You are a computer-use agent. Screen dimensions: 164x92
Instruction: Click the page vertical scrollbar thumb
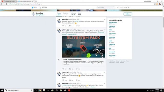(x=163, y=22)
